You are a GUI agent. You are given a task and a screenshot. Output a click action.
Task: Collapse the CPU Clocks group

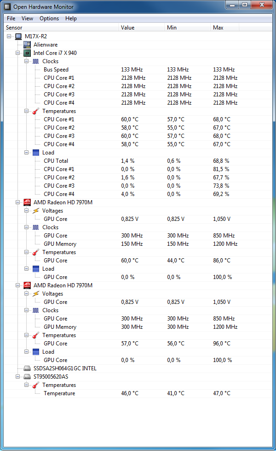click(26, 61)
